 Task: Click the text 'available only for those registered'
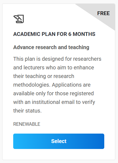point(53,93)
